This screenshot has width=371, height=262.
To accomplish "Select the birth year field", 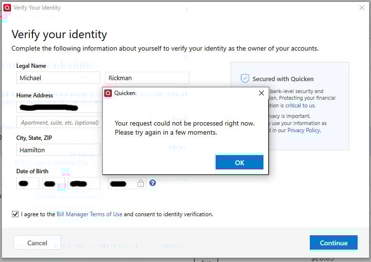I will 84,183.
